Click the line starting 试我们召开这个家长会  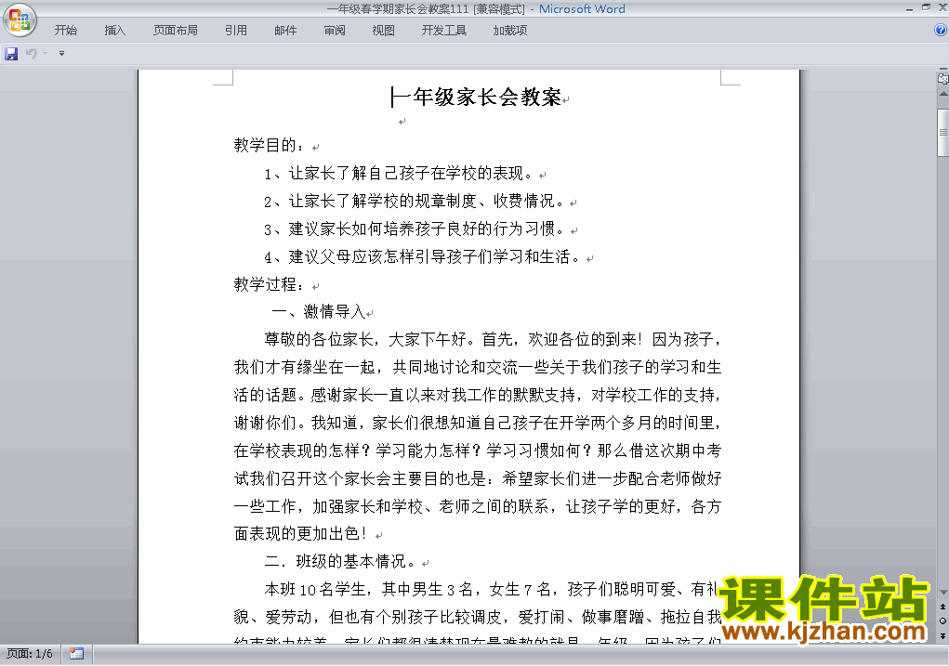(478, 479)
